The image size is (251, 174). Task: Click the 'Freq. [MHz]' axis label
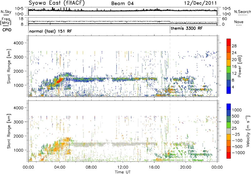point(6,21)
